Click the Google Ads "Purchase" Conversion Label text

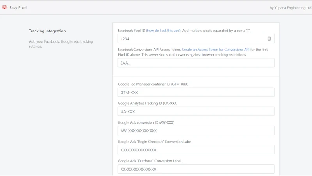click(x=149, y=161)
